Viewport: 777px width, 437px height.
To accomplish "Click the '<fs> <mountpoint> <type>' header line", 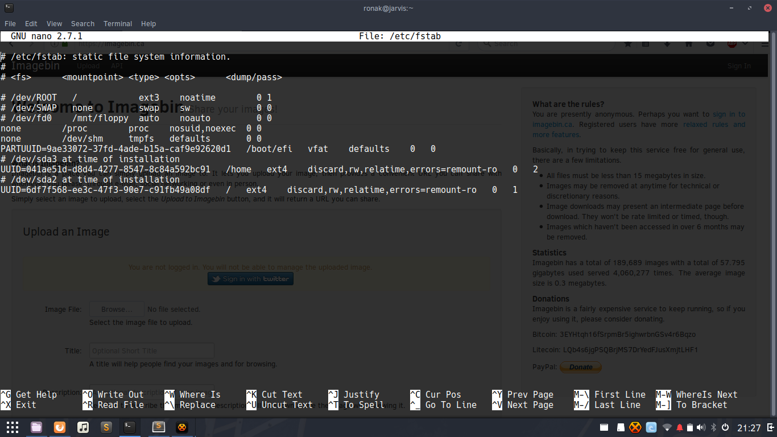I will (x=141, y=77).
